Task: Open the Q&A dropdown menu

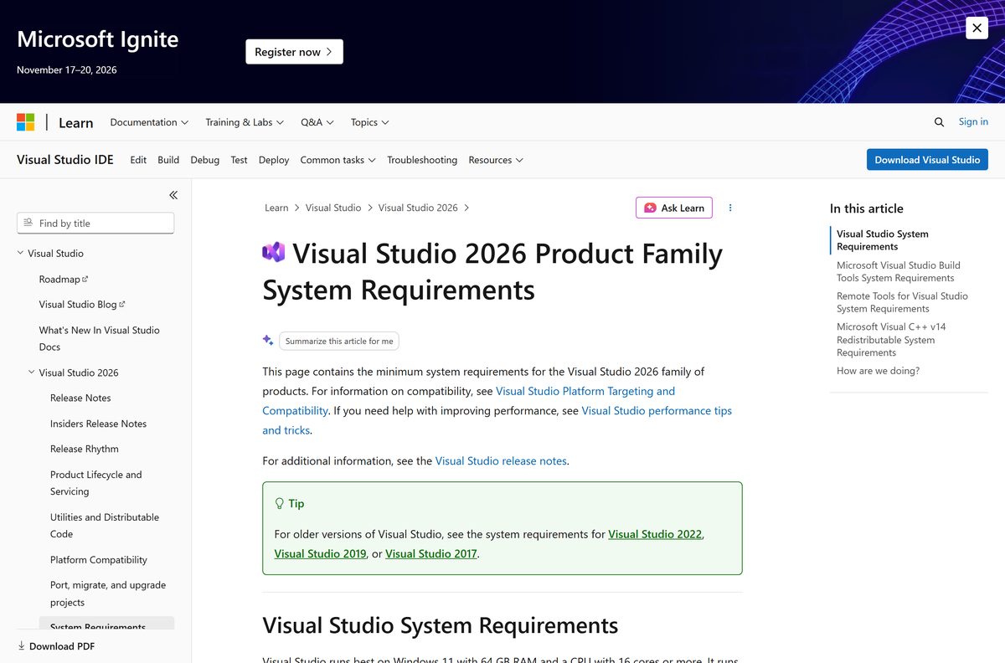Action: (317, 122)
